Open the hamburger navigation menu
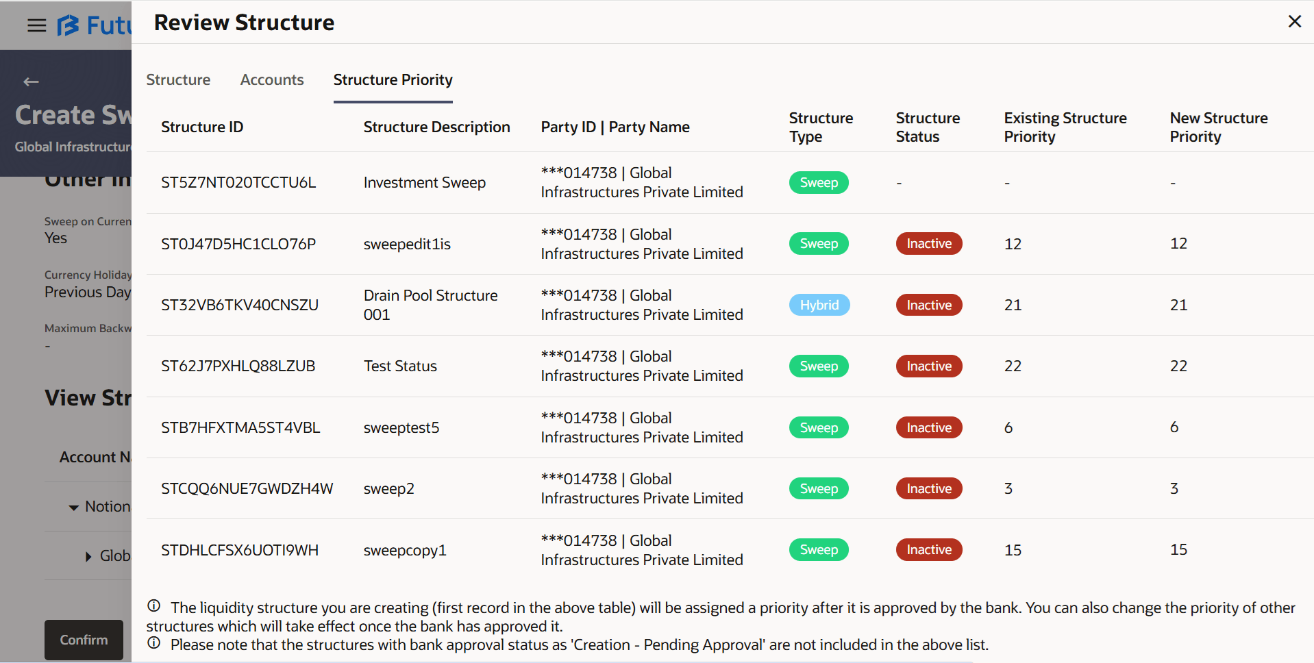Viewport: 1314px width, 663px height. (36, 25)
